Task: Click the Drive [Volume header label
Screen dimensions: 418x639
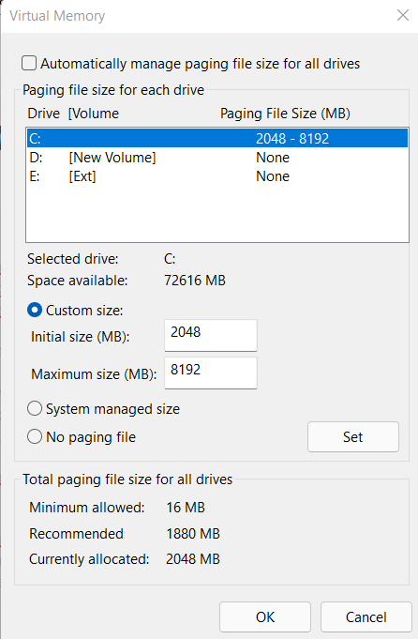Action: [73, 114]
